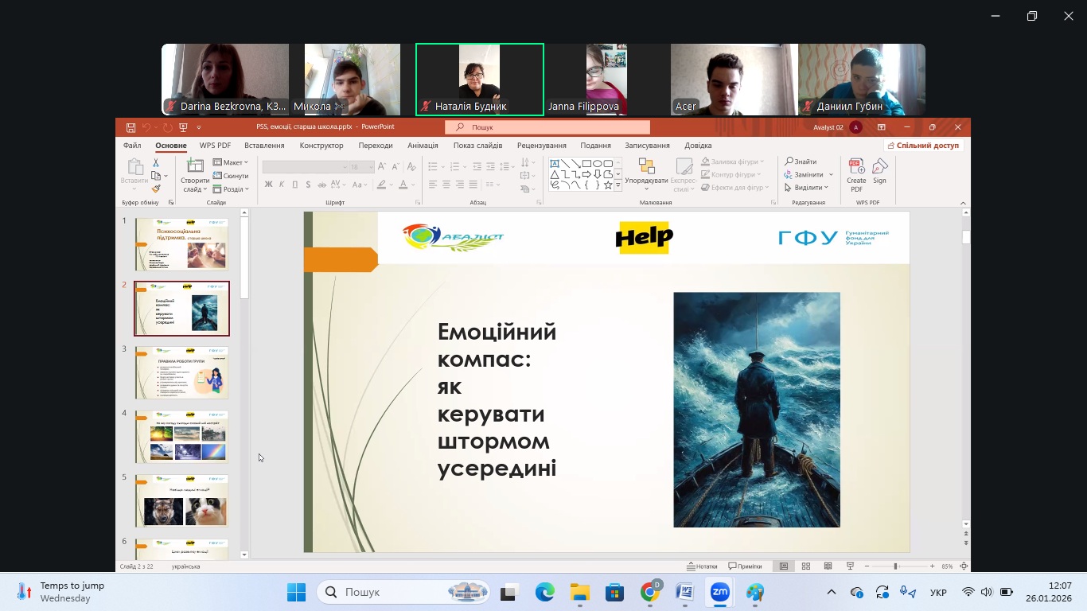1087x611 pixels.
Task: Open the Вставлення ribbon tab
Action: pos(264,146)
